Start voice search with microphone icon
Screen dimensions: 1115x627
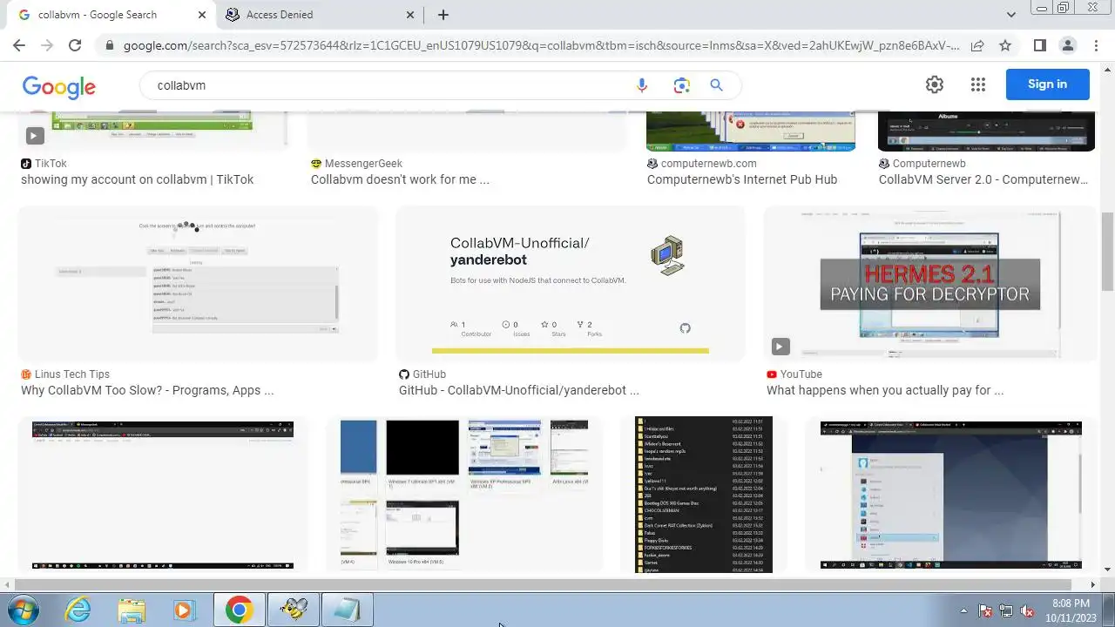(642, 85)
